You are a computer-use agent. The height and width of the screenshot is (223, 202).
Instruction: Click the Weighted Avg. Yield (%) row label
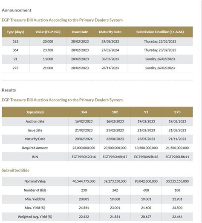click(35, 217)
